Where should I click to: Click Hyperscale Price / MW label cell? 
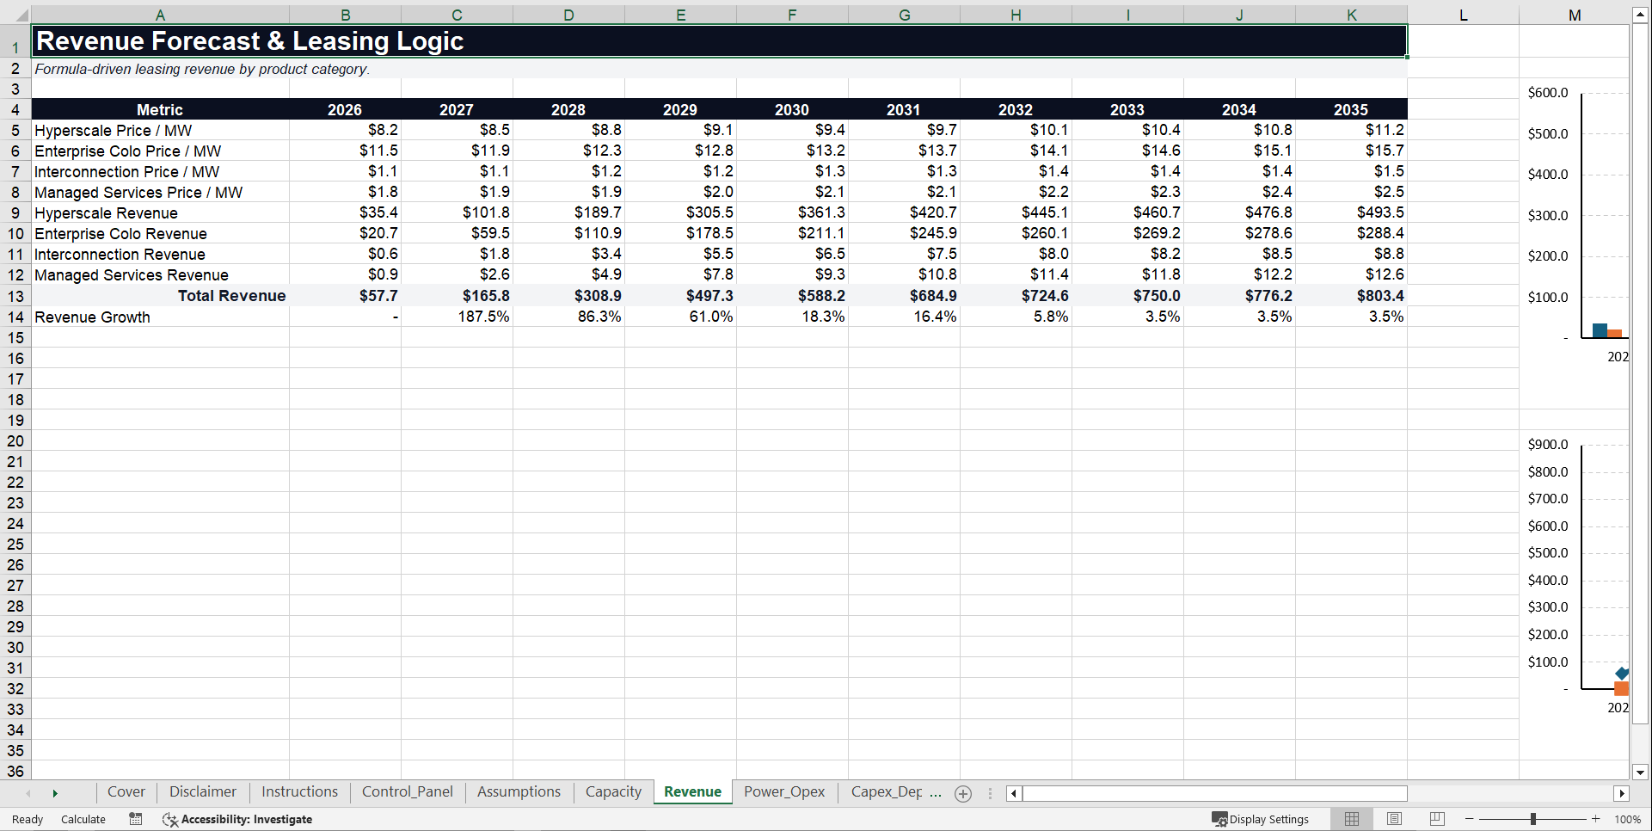160,130
